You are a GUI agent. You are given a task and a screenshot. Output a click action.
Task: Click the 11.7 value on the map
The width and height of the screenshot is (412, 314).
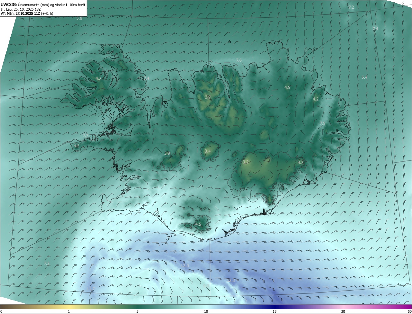(90, 289)
